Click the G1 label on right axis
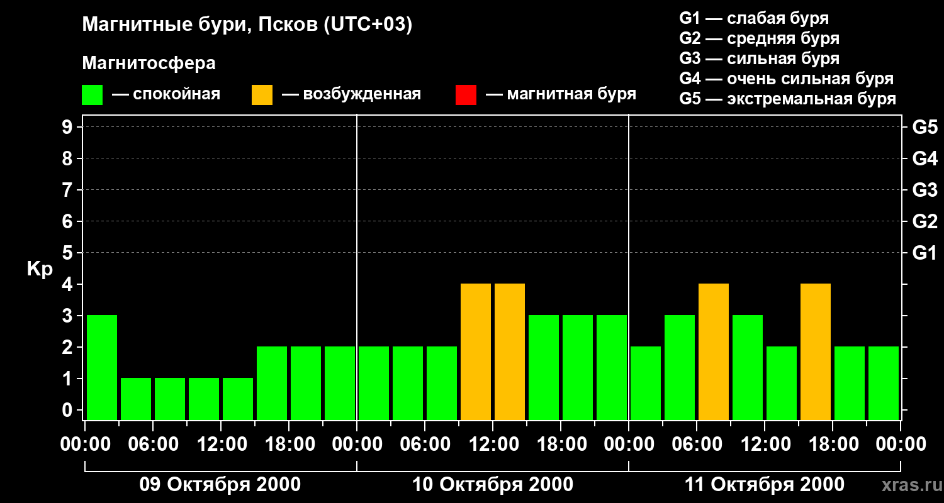The width and height of the screenshot is (944, 503). pos(924,253)
